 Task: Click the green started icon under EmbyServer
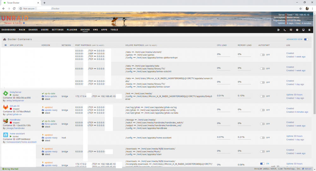click(x=11, y=95)
